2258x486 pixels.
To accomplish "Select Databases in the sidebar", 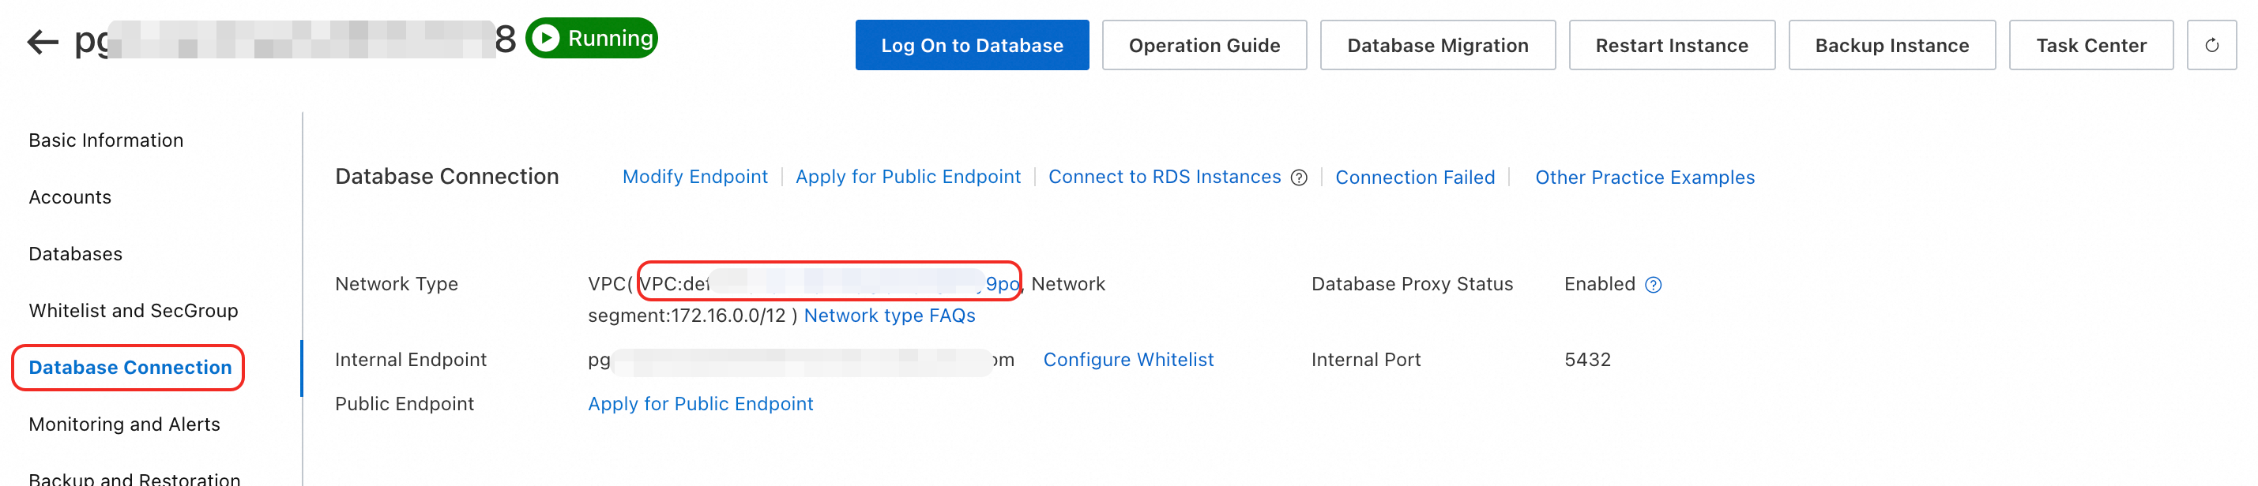I will pyautogui.click(x=75, y=254).
